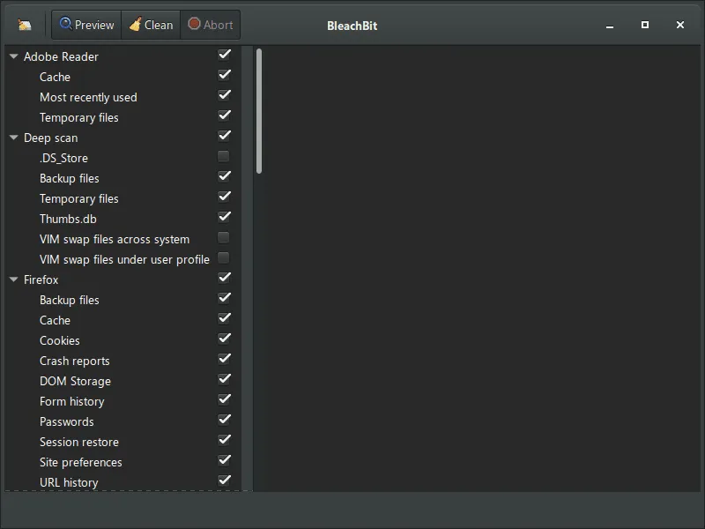Uncheck Adobe Reader Temporary files checkbox
Viewport: 705px width, 529px height.
224,115
